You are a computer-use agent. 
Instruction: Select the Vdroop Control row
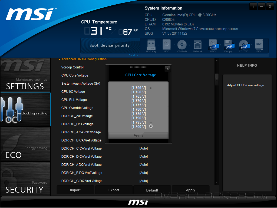(72, 67)
